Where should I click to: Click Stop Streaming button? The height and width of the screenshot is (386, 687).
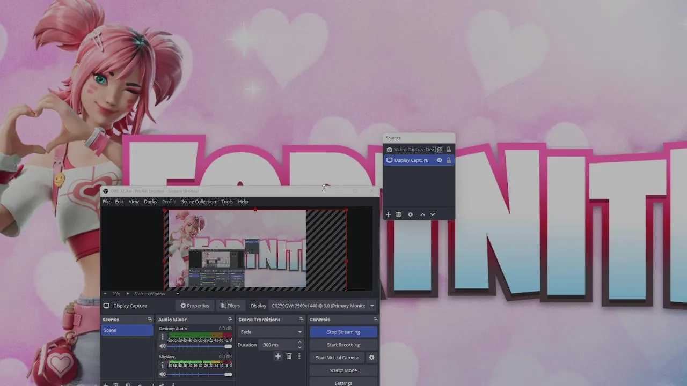343,332
